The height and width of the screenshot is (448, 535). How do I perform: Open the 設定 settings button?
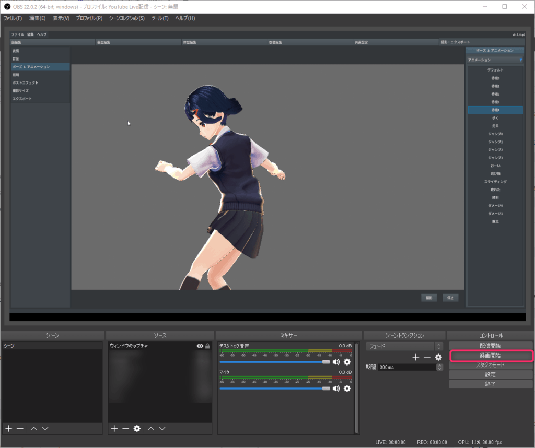click(490, 374)
